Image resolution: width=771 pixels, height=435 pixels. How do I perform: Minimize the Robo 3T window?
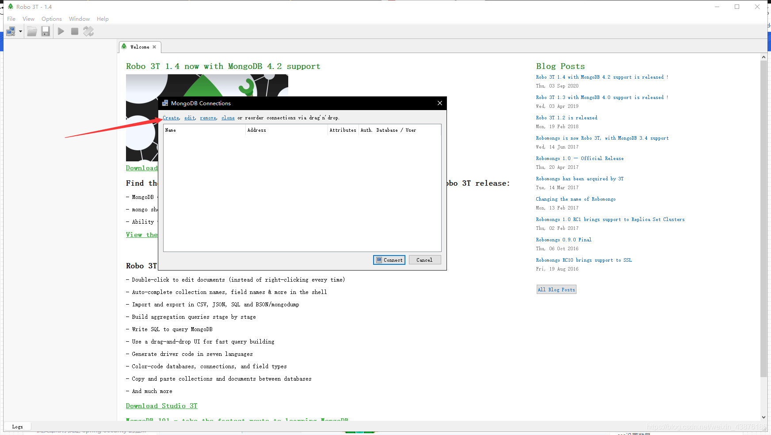(x=717, y=7)
